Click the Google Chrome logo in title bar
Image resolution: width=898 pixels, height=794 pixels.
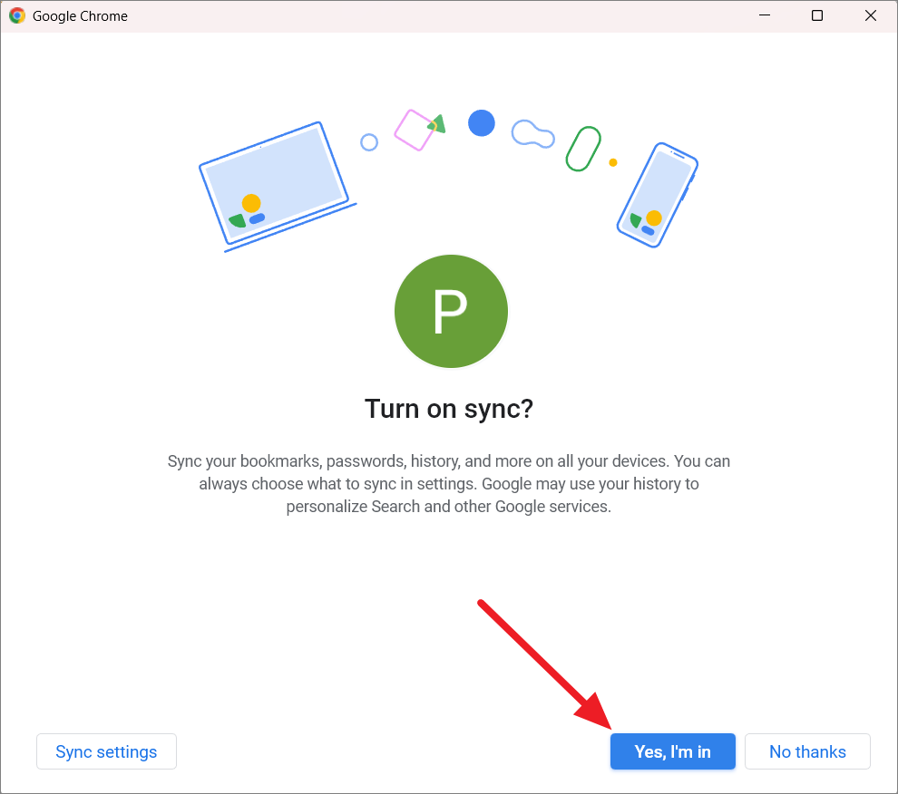[17, 15]
